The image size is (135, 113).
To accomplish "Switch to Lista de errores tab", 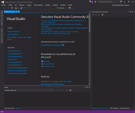I will pyautogui.click(x=9, y=108).
